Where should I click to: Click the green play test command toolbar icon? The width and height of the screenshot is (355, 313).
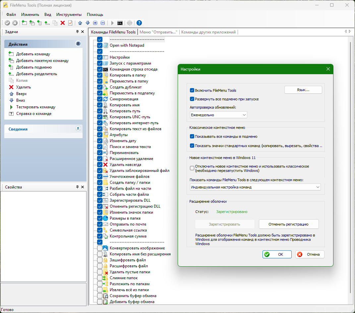pos(112,23)
